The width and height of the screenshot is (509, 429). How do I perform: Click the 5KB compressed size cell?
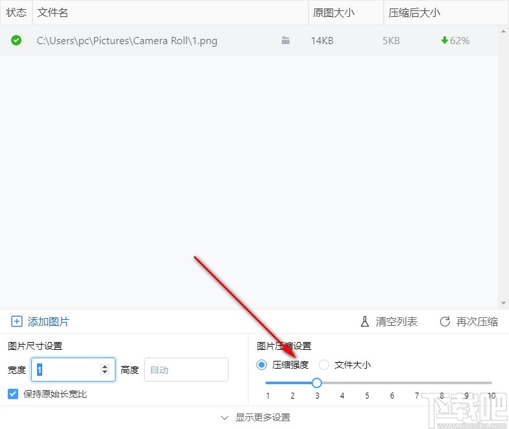pyautogui.click(x=391, y=40)
